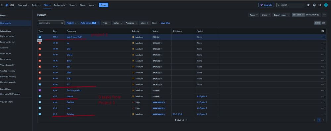Switch to JQL search mode

tap(324, 23)
